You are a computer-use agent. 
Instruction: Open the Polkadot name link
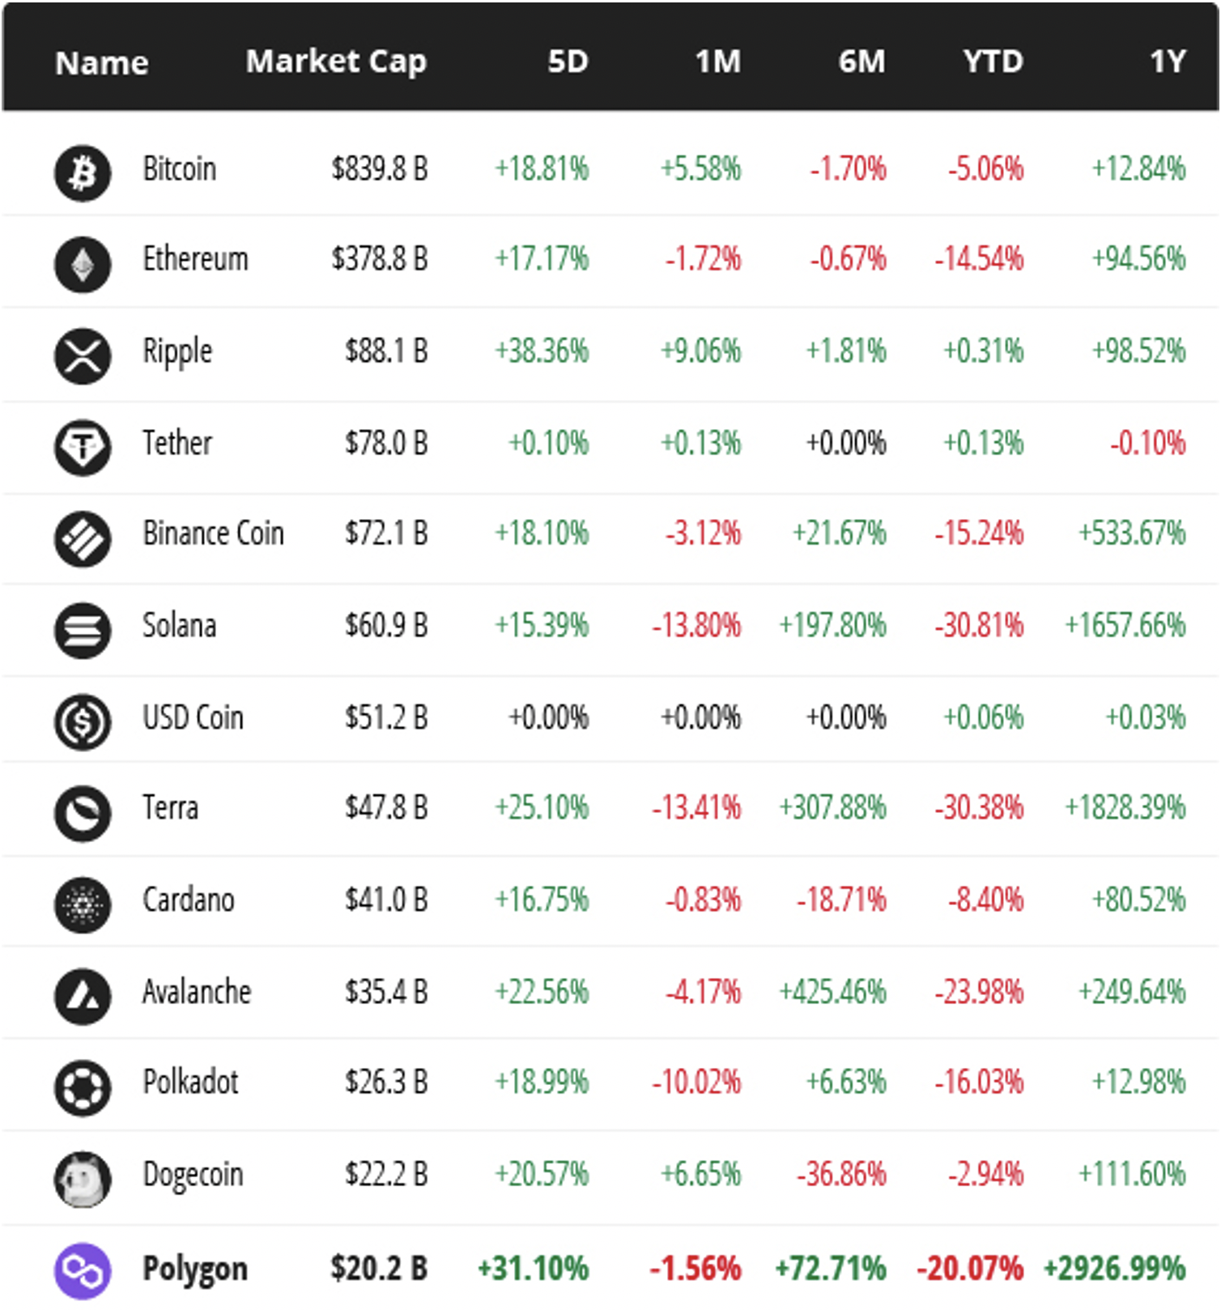click(191, 1082)
